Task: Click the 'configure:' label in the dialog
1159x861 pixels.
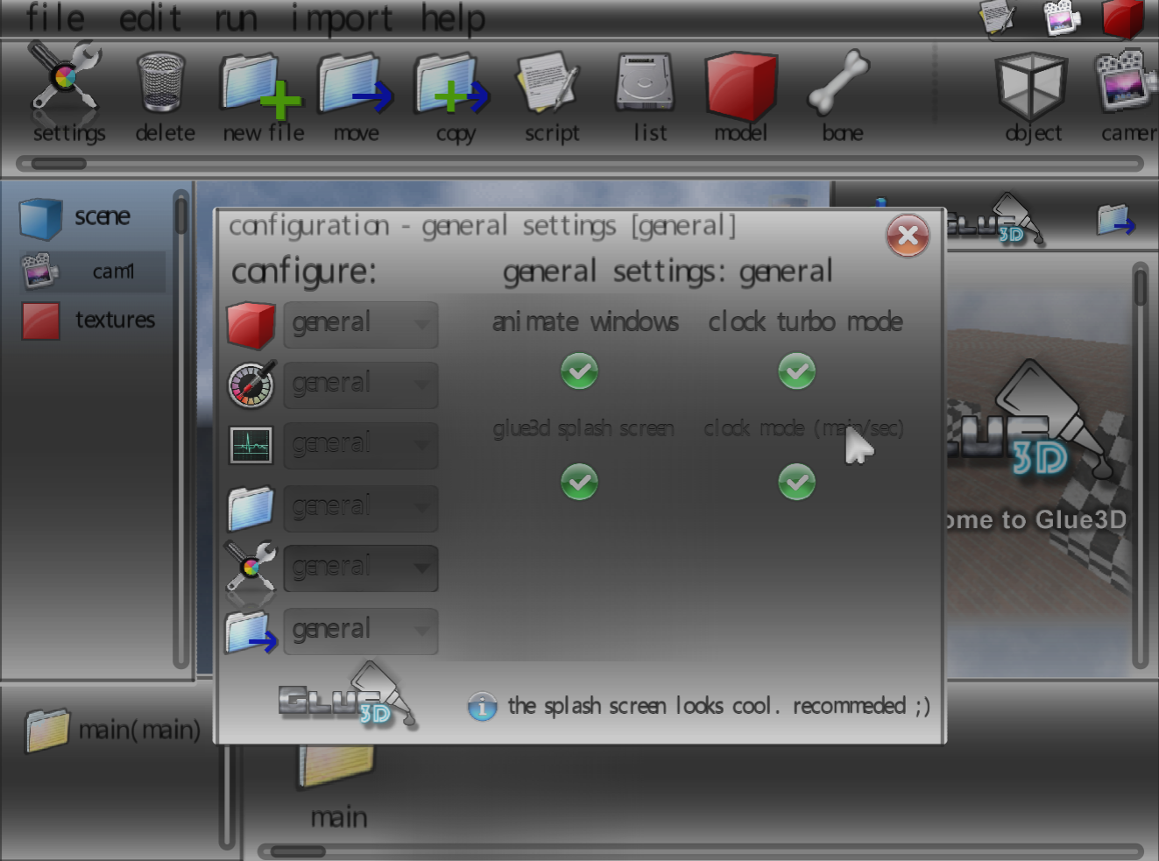Action: pyautogui.click(x=303, y=272)
